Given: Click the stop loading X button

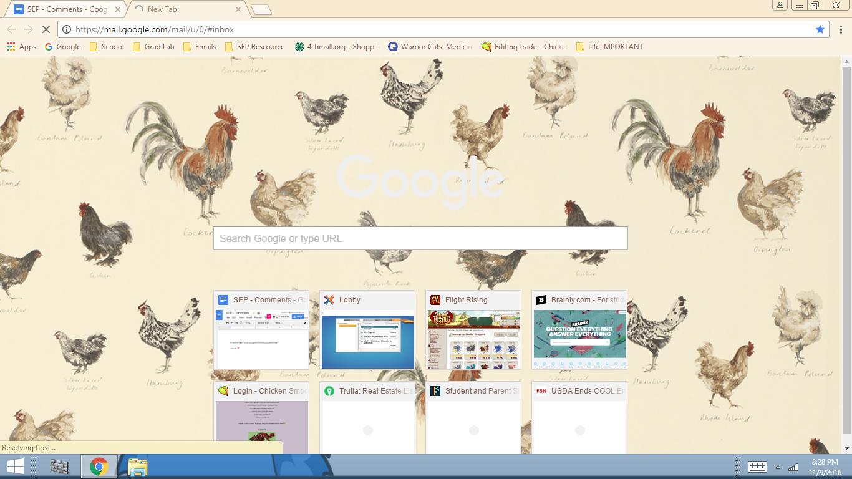Looking at the screenshot, I should pyautogui.click(x=46, y=29).
